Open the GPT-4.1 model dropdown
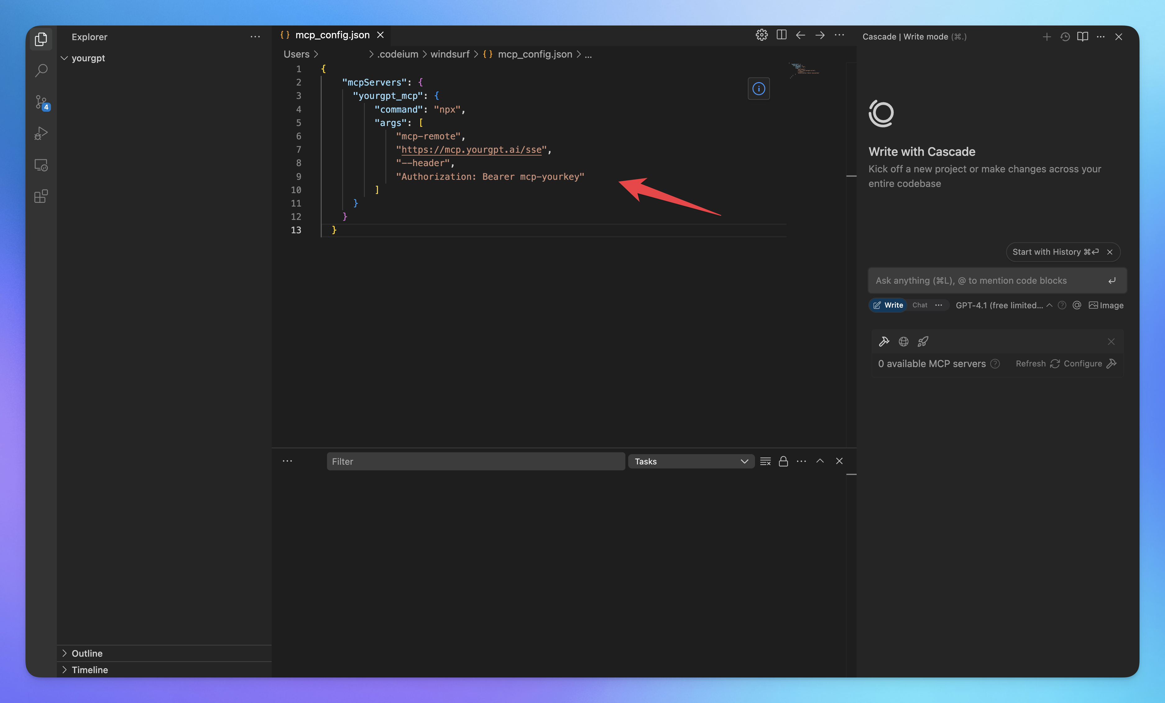Image resolution: width=1165 pixels, height=703 pixels. tap(1004, 305)
